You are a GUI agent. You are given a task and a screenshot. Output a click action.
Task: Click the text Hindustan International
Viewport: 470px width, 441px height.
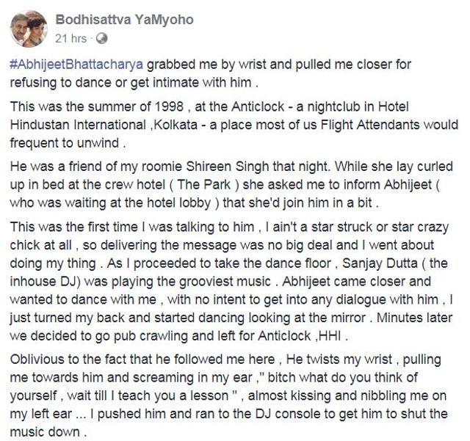click(78, 125)
